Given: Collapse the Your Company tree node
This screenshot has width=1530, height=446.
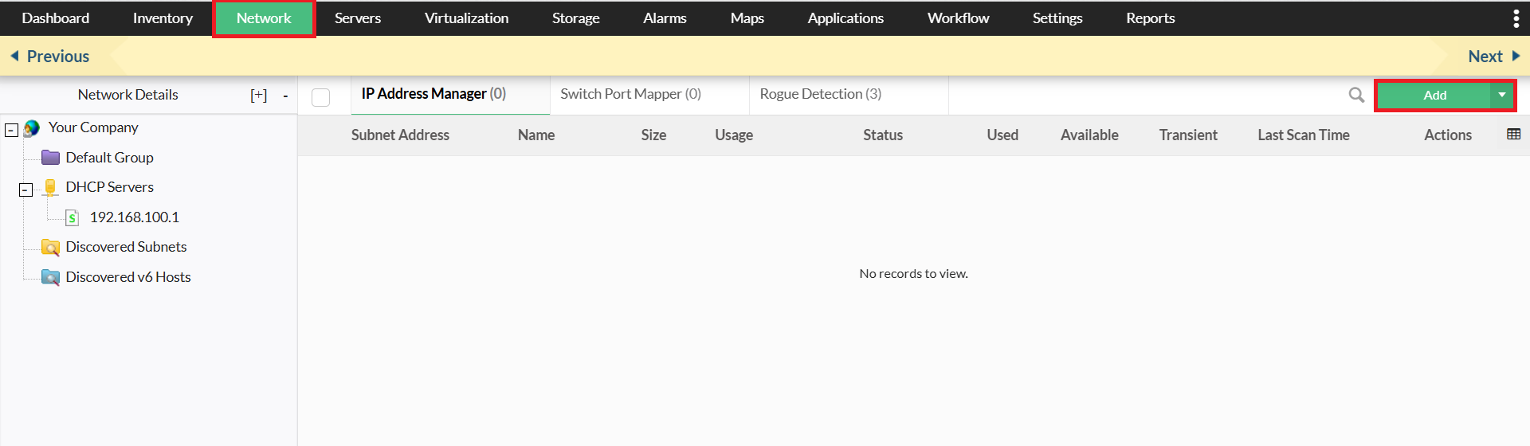Looking at the screenshot, I should [12, 130].
